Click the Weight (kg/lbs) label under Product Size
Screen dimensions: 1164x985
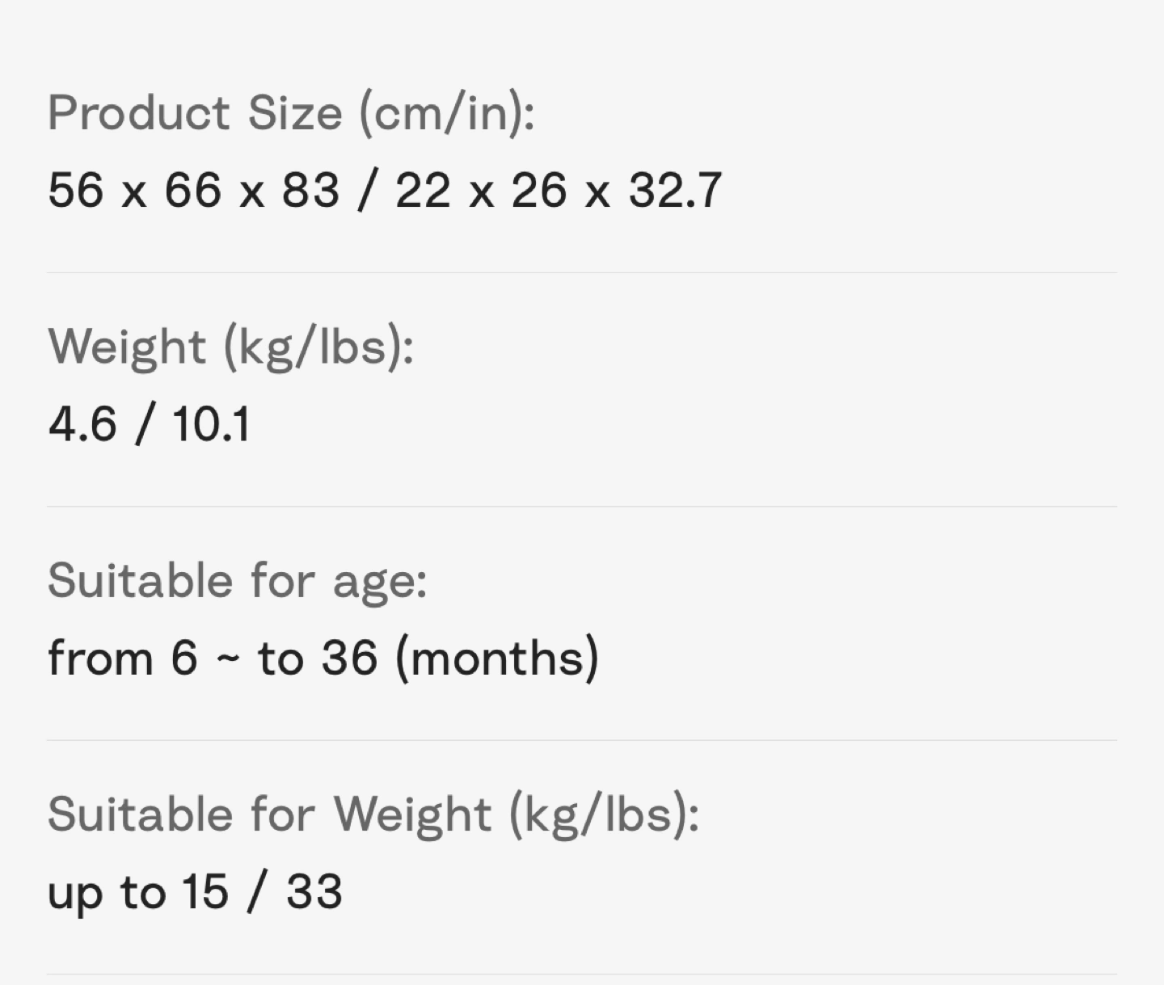point(231,347)
